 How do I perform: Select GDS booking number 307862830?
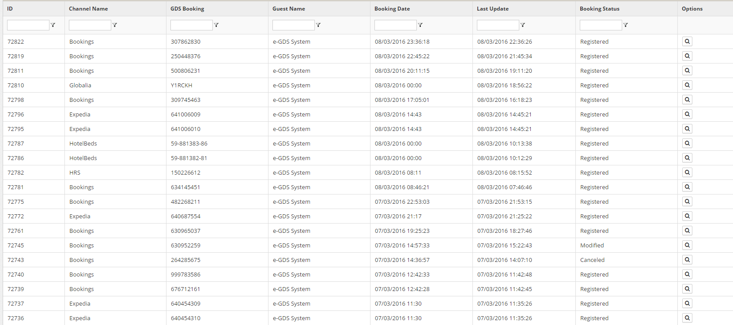point(185,42)
